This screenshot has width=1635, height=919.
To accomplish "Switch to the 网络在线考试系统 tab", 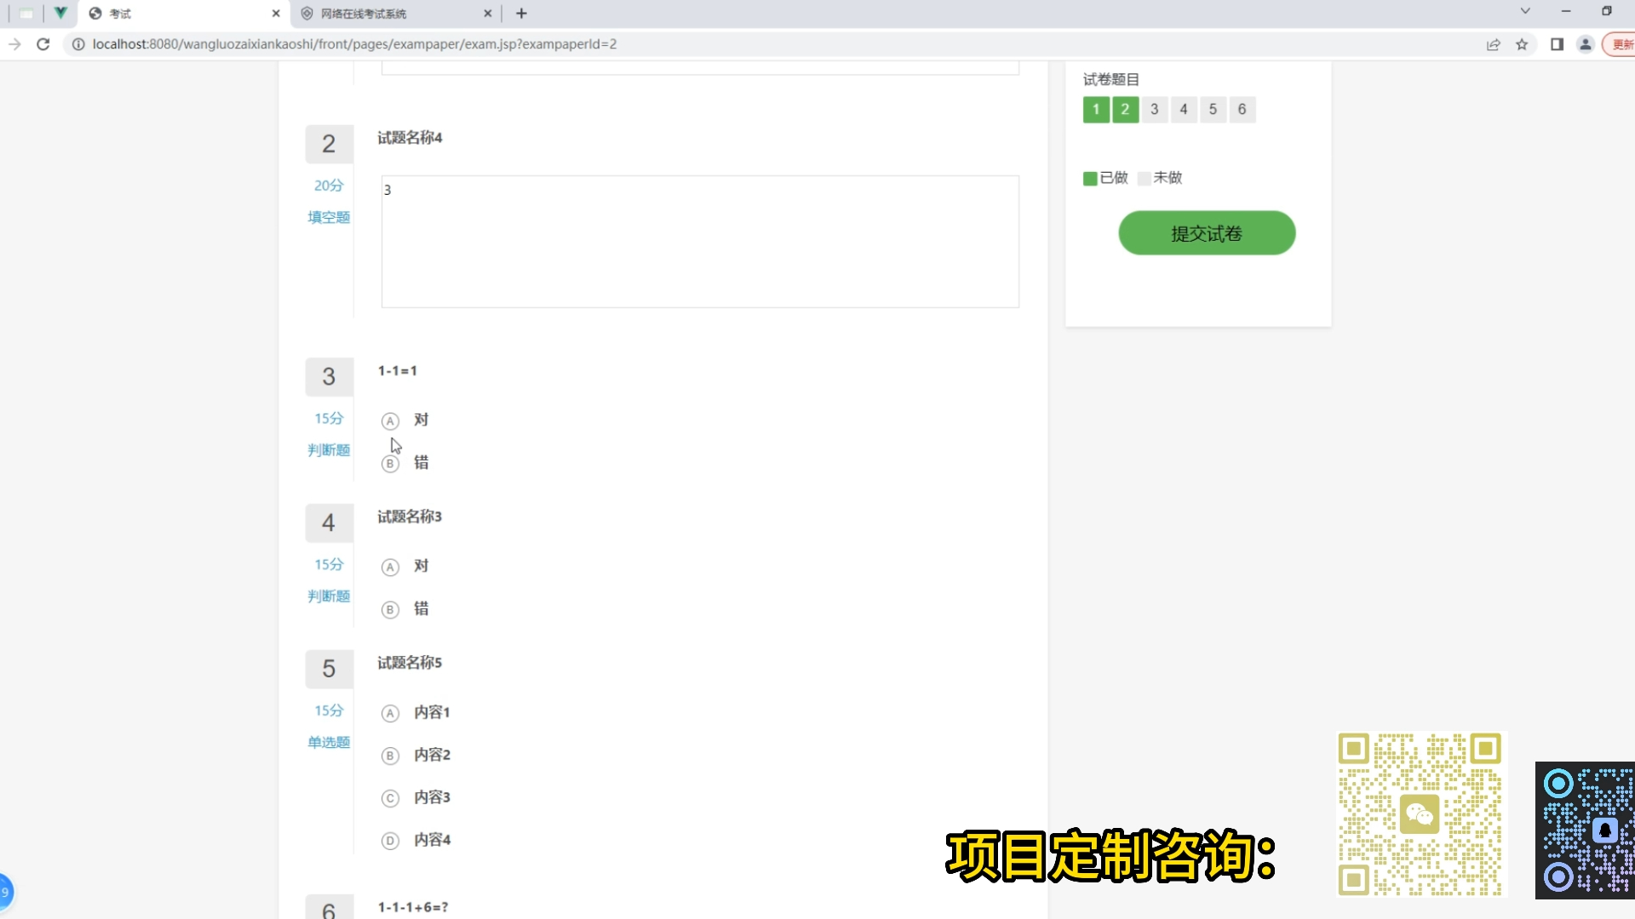I will tap(396, 14).
